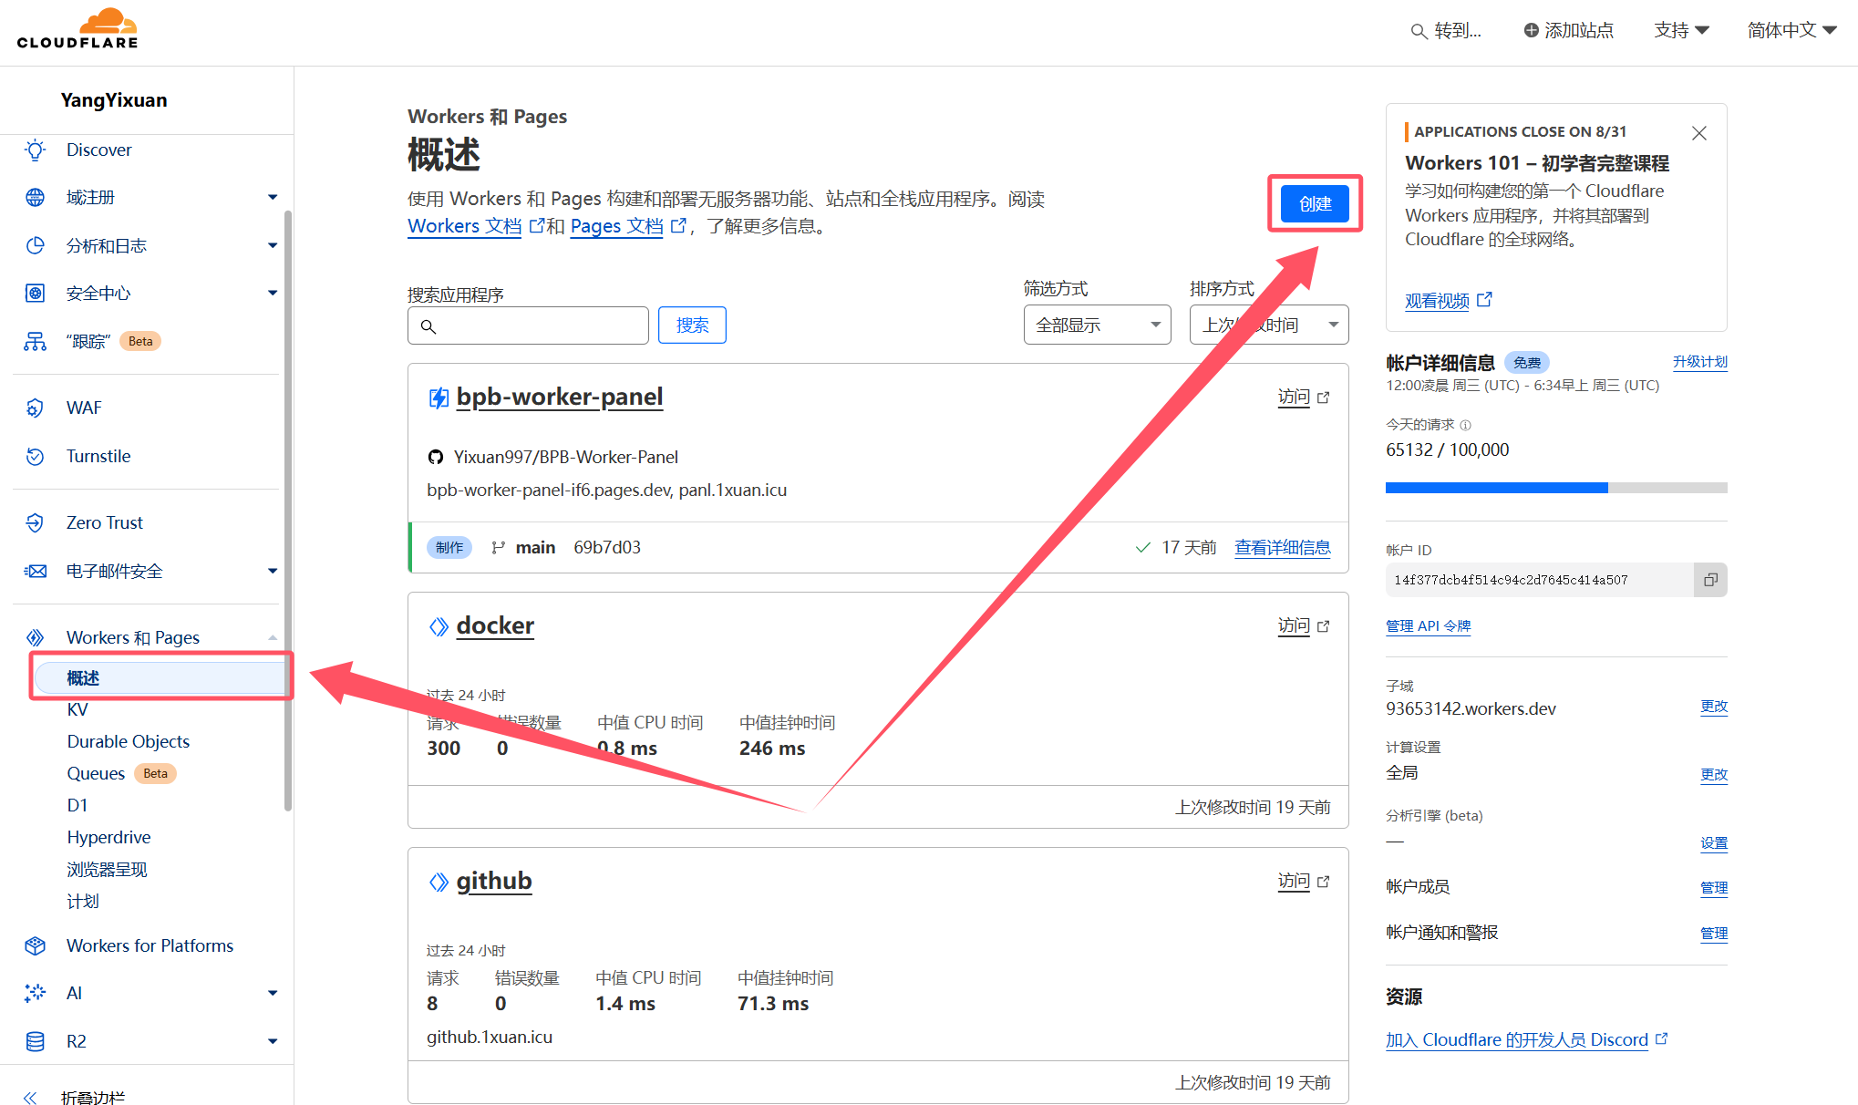Screen dimensions: 1858x1105
Task: Open Hyperdrive in the sidebar
Action: [108, 837]
